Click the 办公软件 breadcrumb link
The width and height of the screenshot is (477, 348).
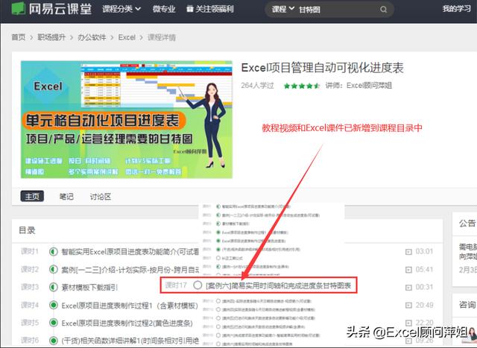[92, 37]
